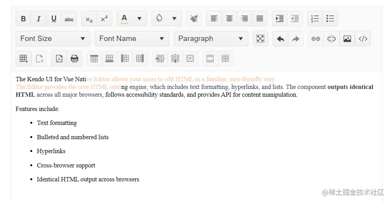This screenshot has width=391, height=203.
Task: Open the Font Name dropdown
Action: tap(132, 39)
